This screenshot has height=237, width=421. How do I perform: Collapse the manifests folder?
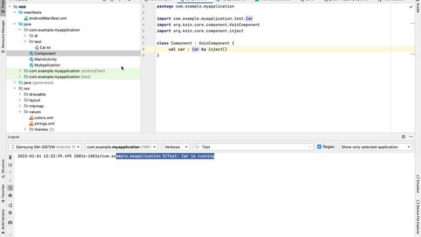coord(14,13)
